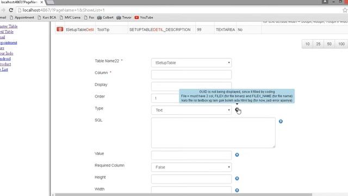
Task: Open the Android sidebar link
Action: (x=5, y=59)
